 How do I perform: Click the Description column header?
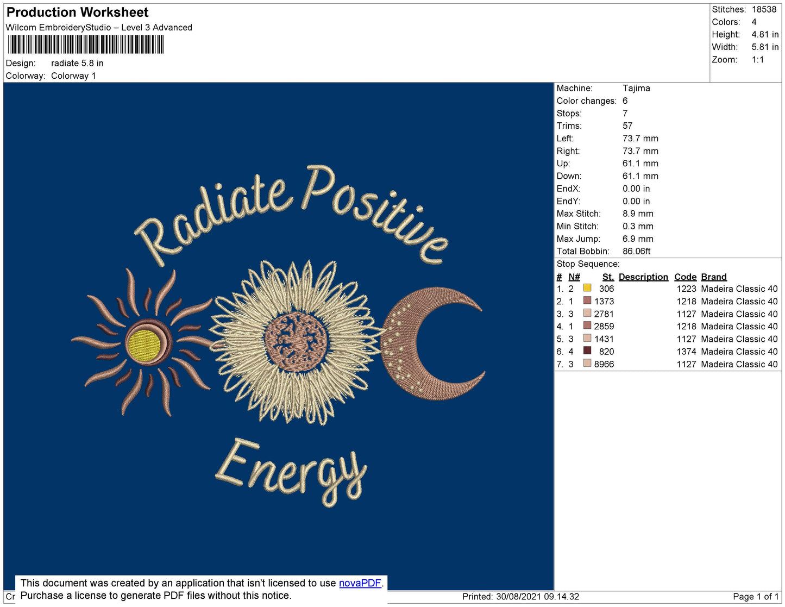point(643,277)
